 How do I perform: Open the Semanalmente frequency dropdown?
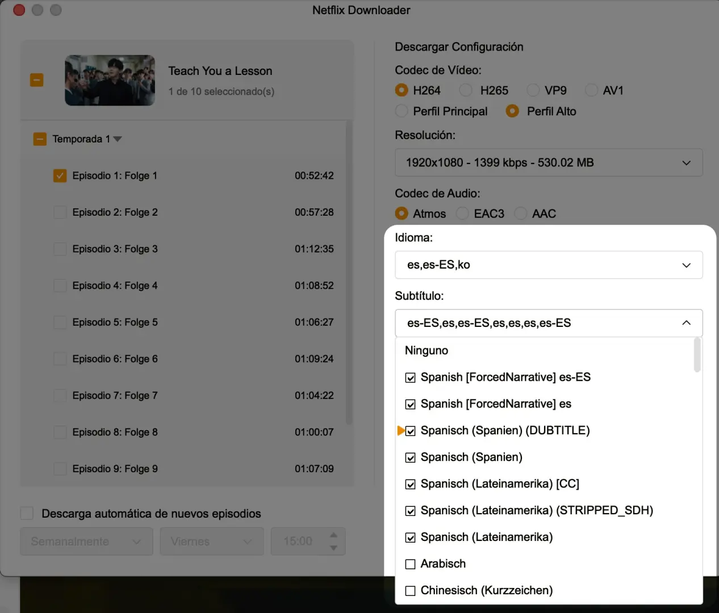86,541
